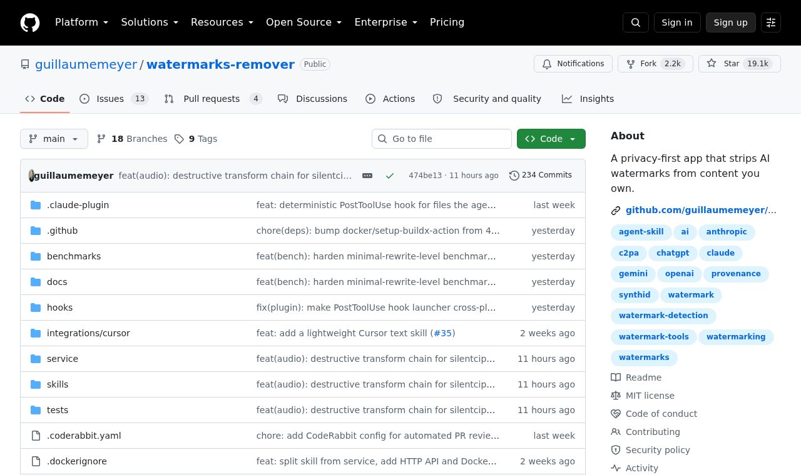Expand the Platform menu
The image size is (801, 475).
82,22
